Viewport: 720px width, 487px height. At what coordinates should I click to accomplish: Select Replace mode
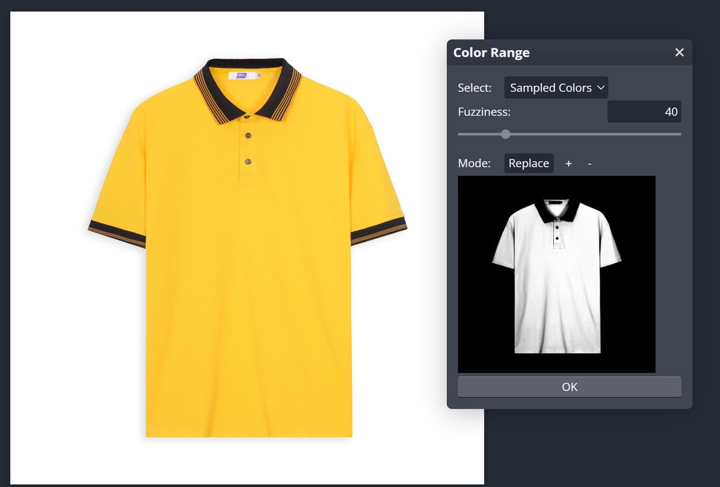529,164
